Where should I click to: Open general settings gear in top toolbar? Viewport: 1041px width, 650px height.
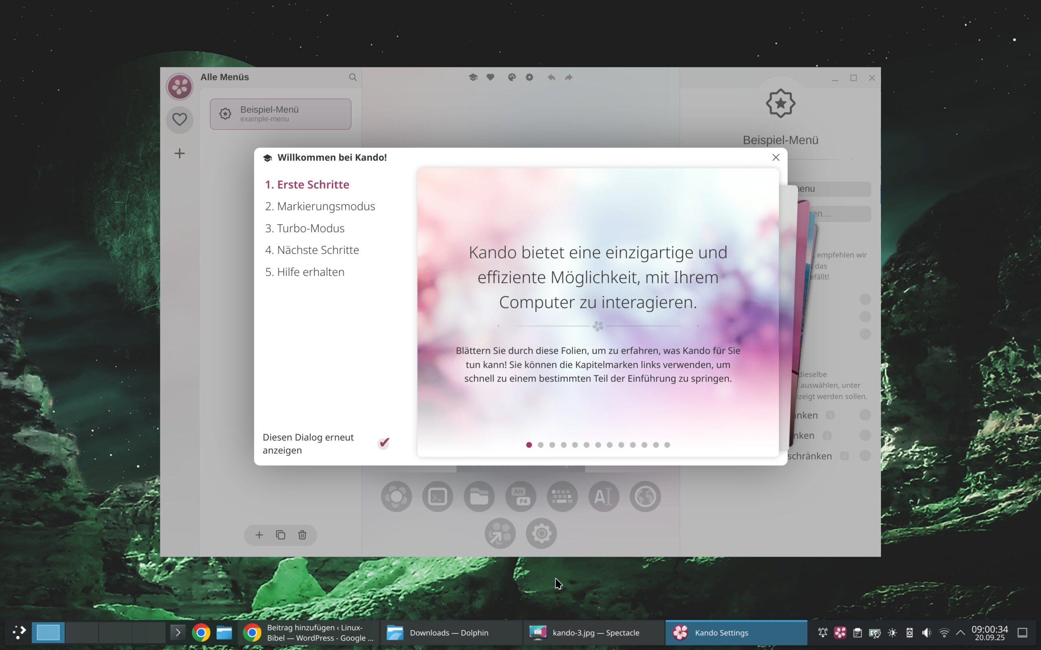[529, 77]
